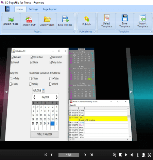This screenshot has height=160, width=153.
Task: Flip to previous page with left edge arrow
Action: (6, 92)
